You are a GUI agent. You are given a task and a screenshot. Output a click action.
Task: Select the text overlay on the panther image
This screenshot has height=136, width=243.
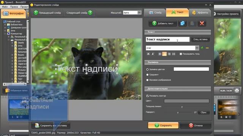pos(87,69)
